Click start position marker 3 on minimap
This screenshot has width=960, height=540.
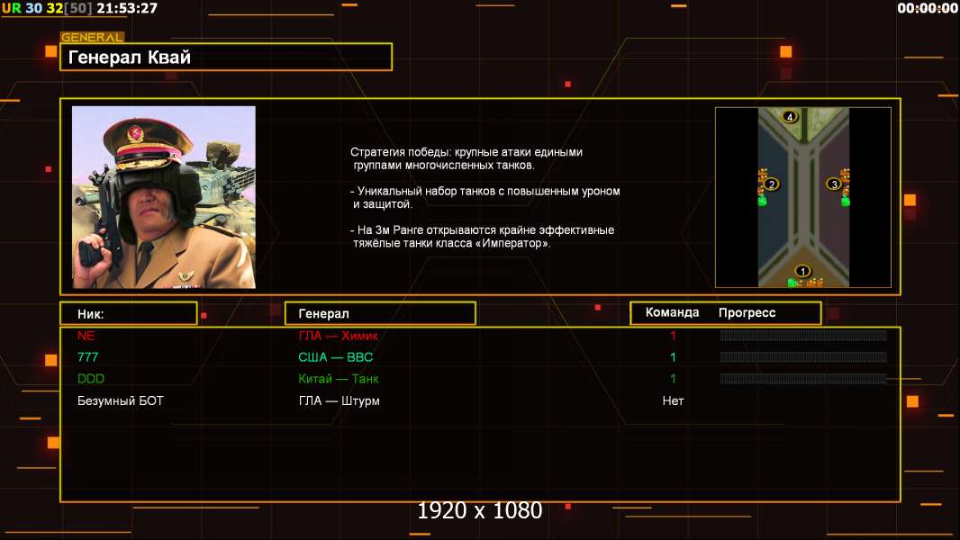tap(833, 184)
